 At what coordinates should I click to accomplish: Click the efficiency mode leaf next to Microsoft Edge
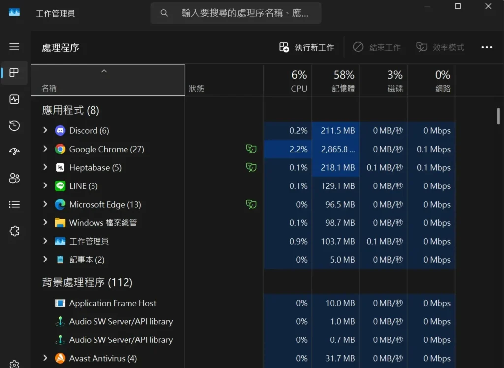(x=251, y=204)
